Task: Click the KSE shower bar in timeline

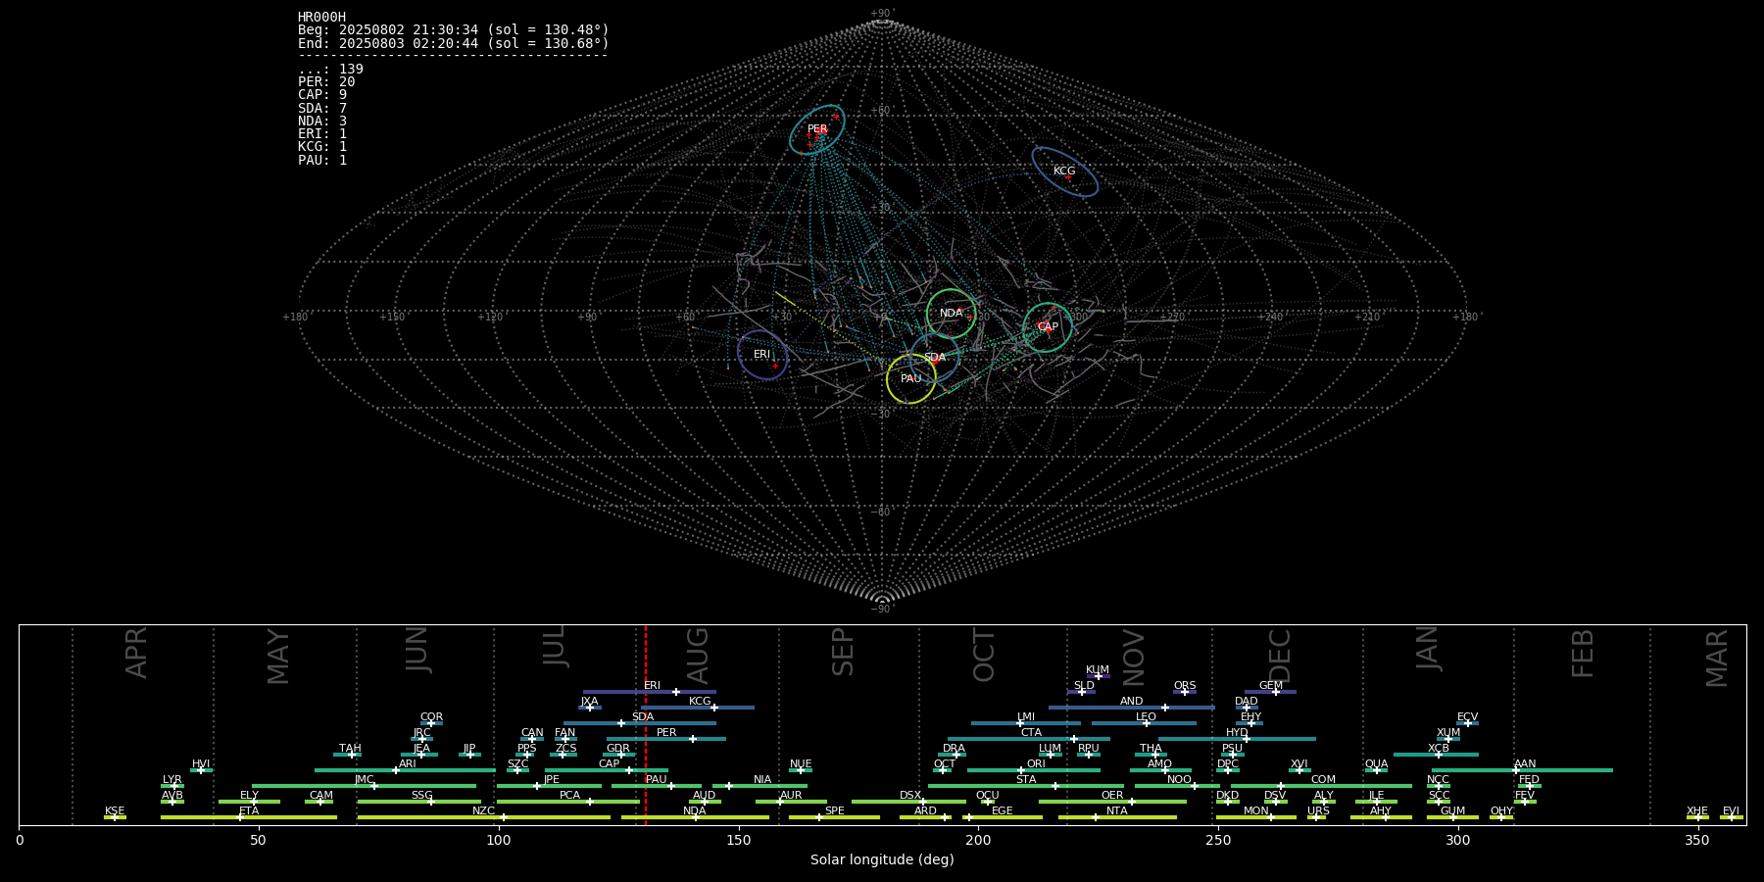Action: click(x=115, y=817)
